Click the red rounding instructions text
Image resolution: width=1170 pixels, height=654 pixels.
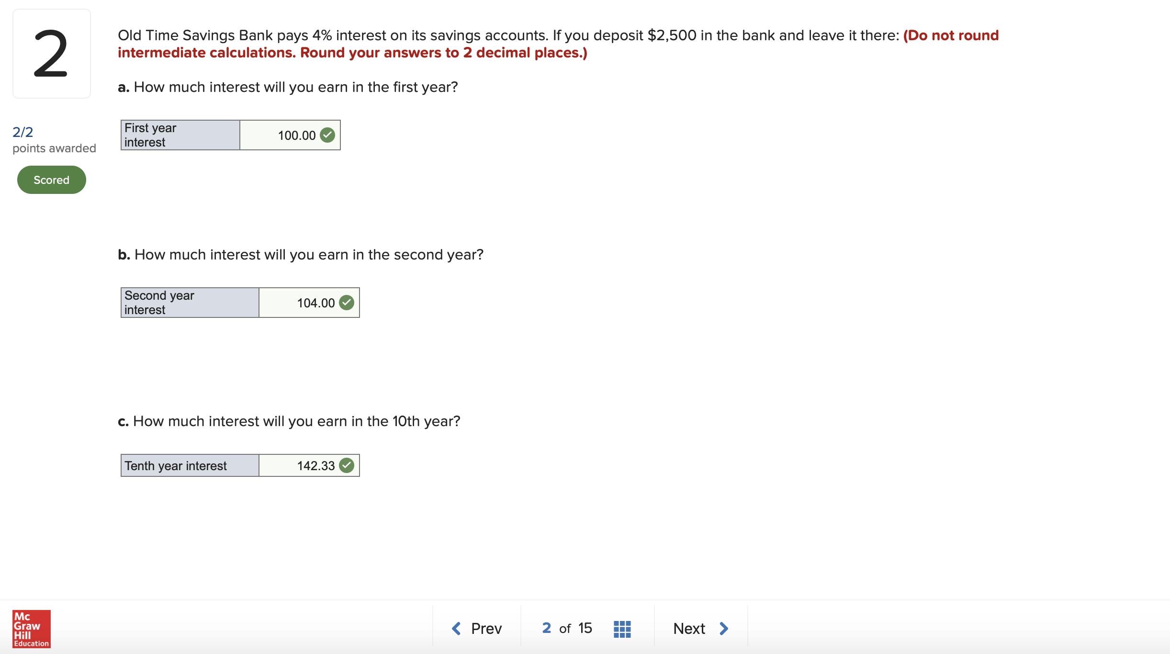558,44
